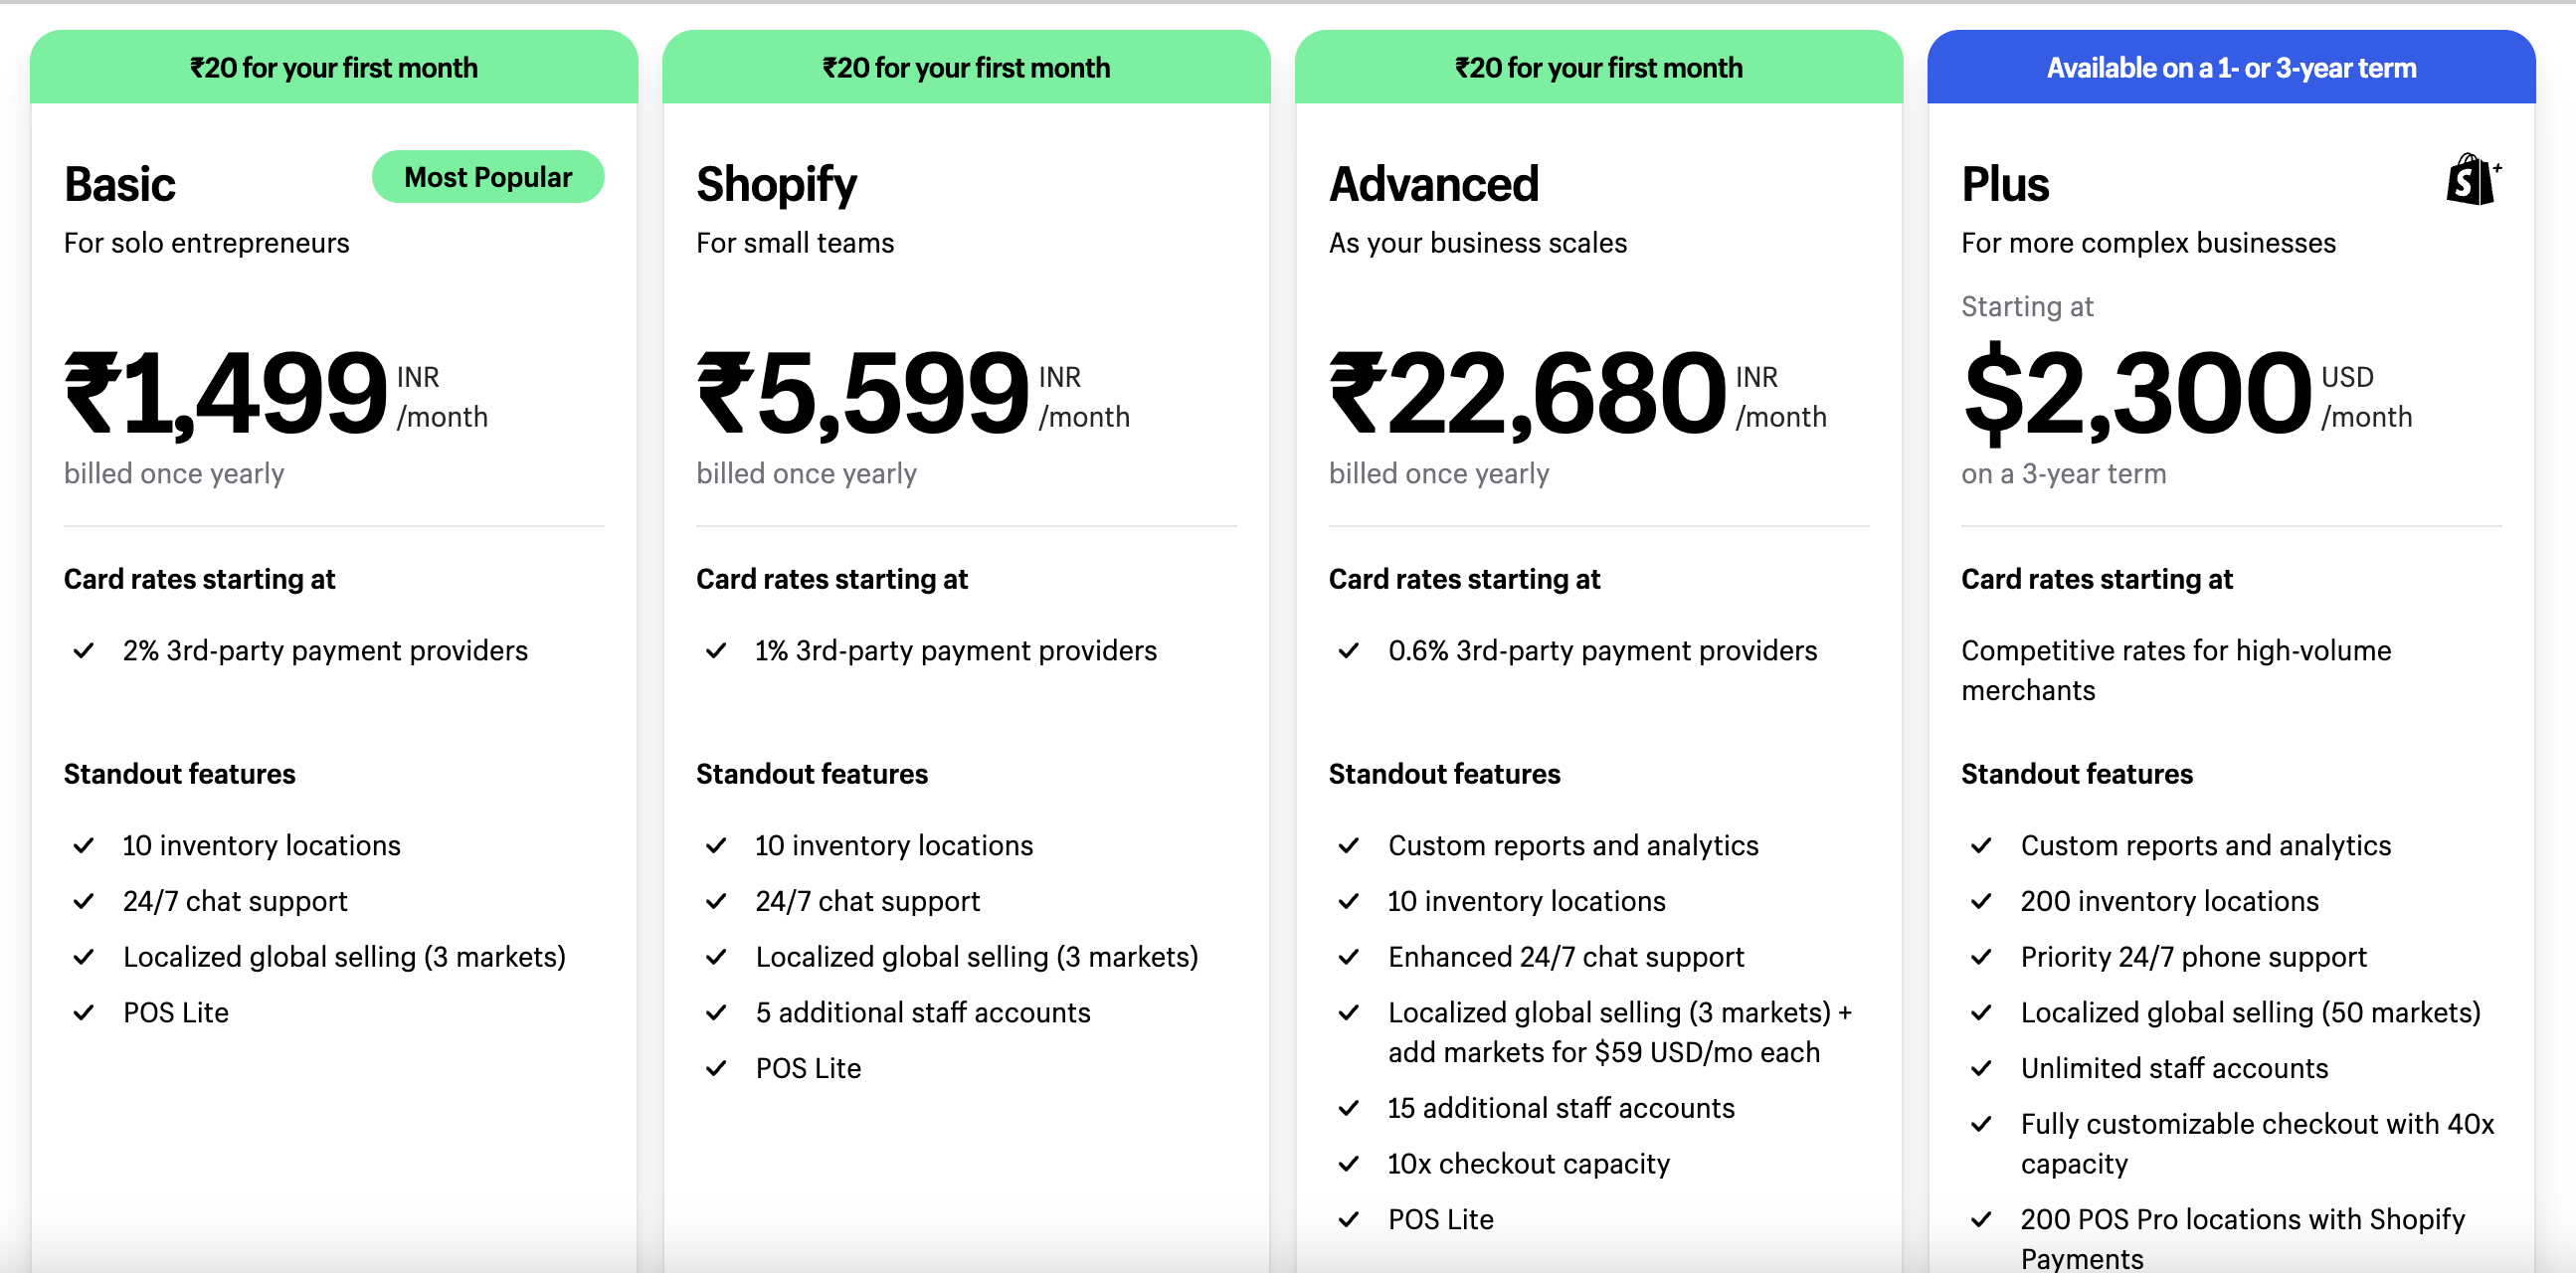Viewport: 2576px width, 1273px height.
Task: Select the ₹20 first month banner on Shopify plan
Action: pyautogui.click(x=966, y=67)
